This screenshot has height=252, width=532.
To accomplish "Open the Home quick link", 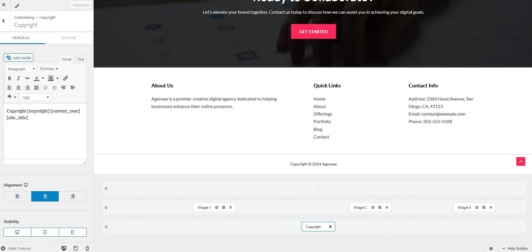I will click(319, 99).
